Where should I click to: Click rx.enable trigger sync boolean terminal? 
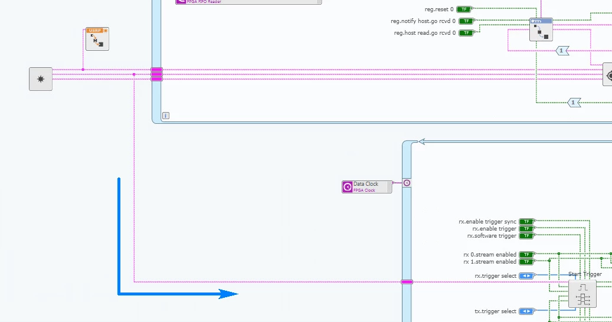coord(526,222)
